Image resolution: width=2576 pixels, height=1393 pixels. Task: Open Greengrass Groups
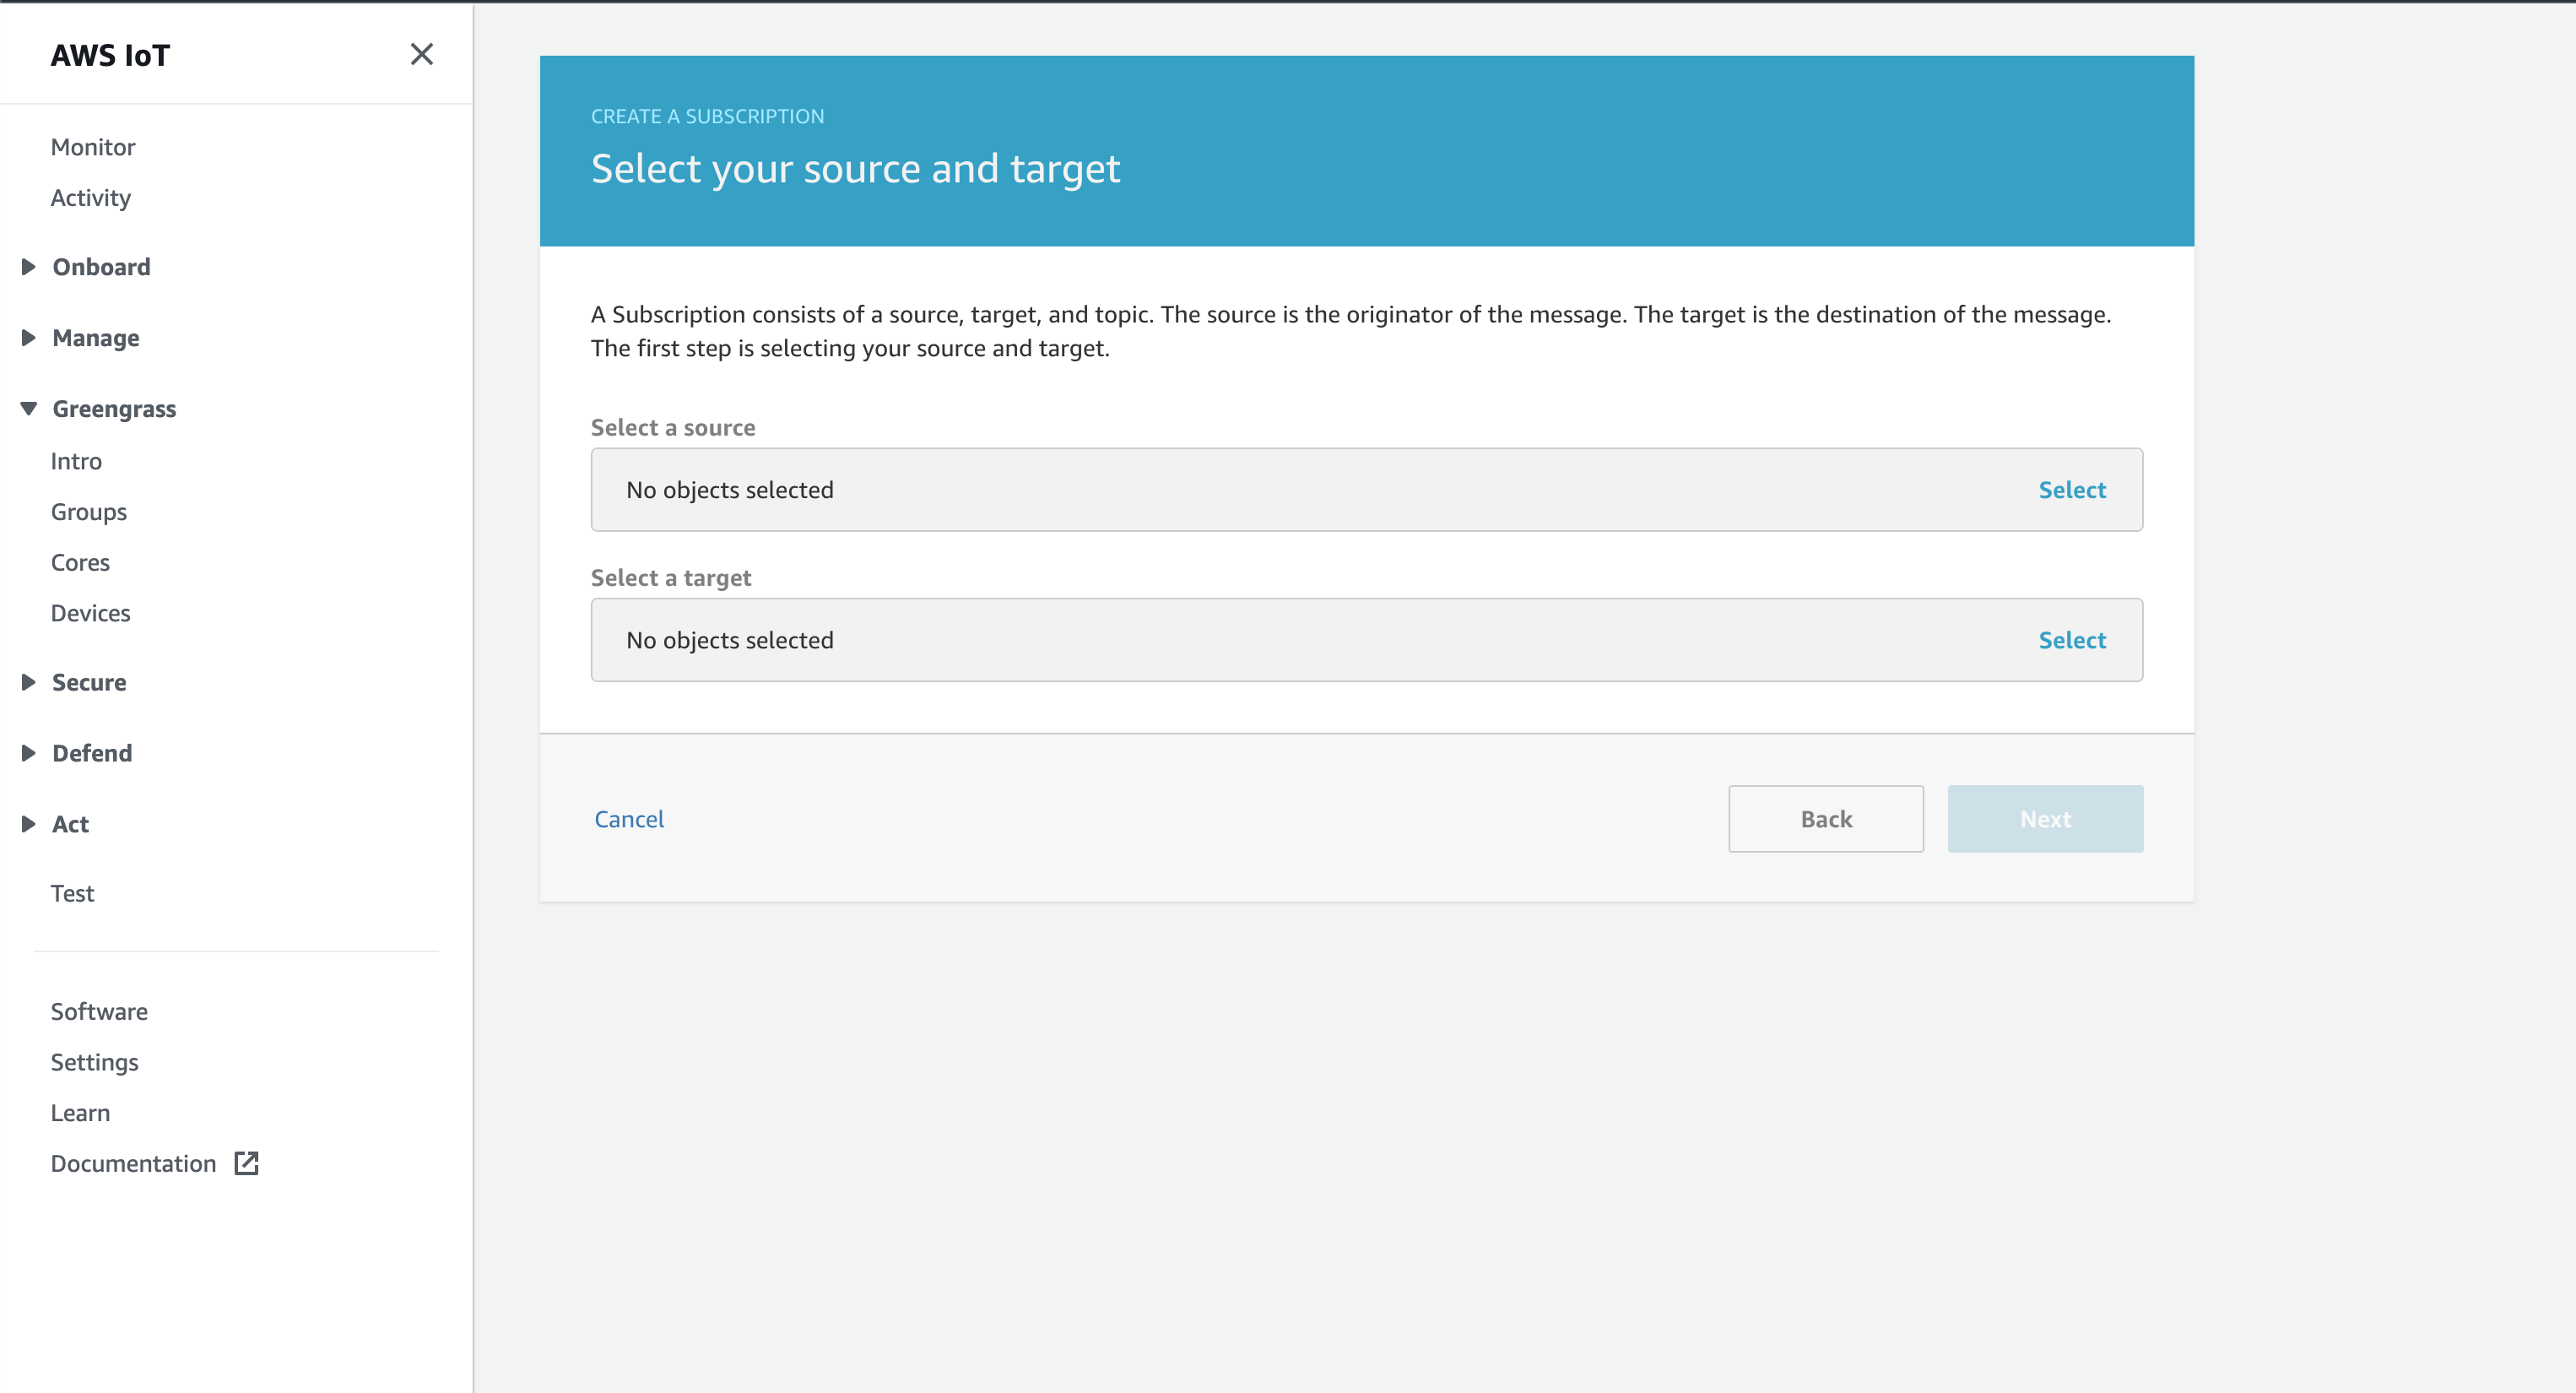click(x=89, y=512)
